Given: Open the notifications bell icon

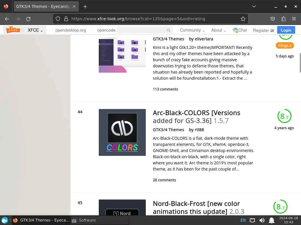Looking at the screenshot, I should tap(271, 220).
